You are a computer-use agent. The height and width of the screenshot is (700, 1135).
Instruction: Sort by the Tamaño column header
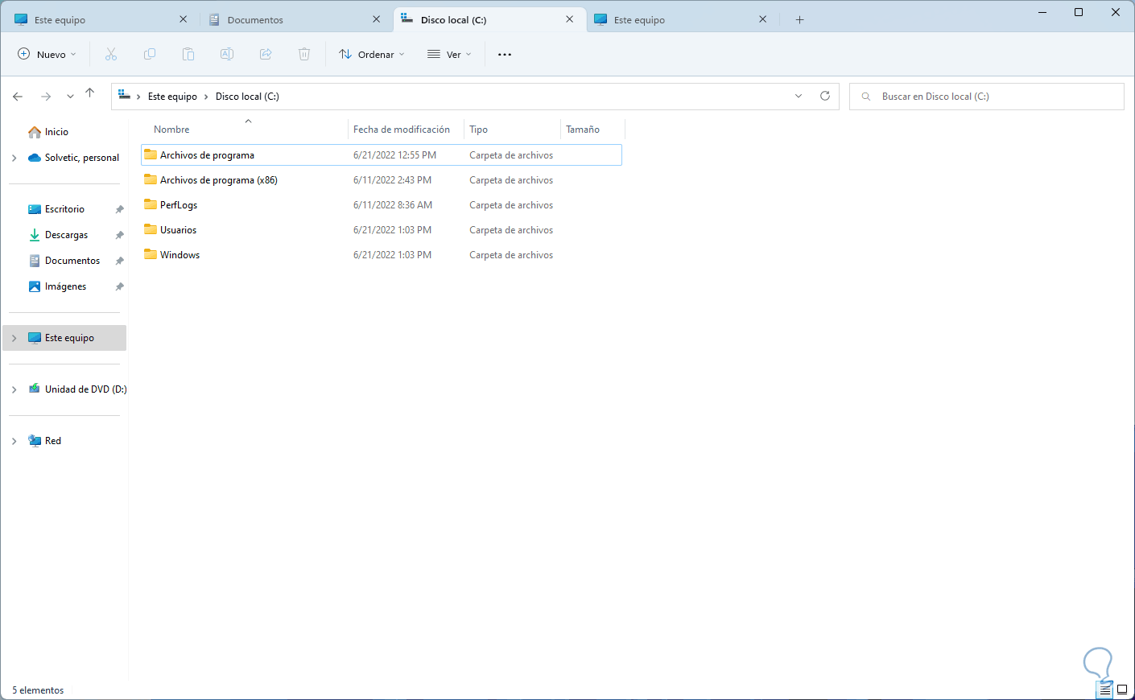pos(592,129)
